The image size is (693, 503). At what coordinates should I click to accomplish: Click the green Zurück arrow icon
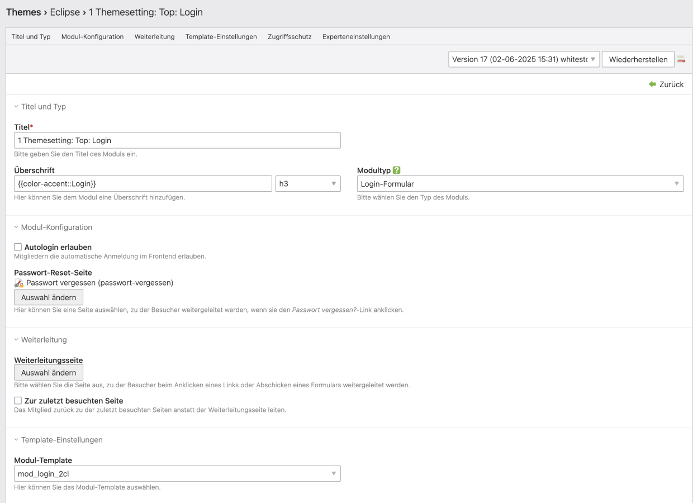[652, 84]
